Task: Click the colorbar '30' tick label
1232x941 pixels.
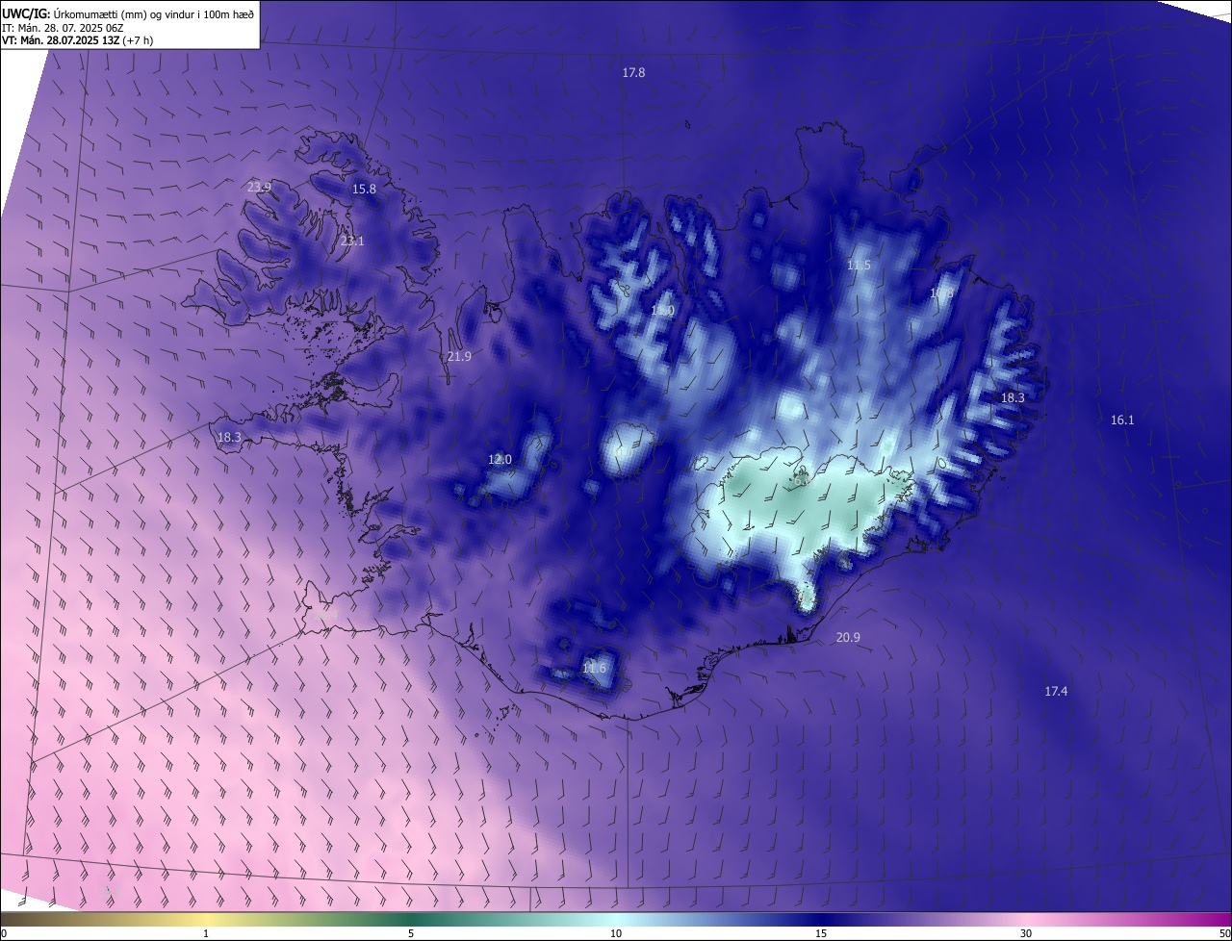Action: click(1026, 933)
